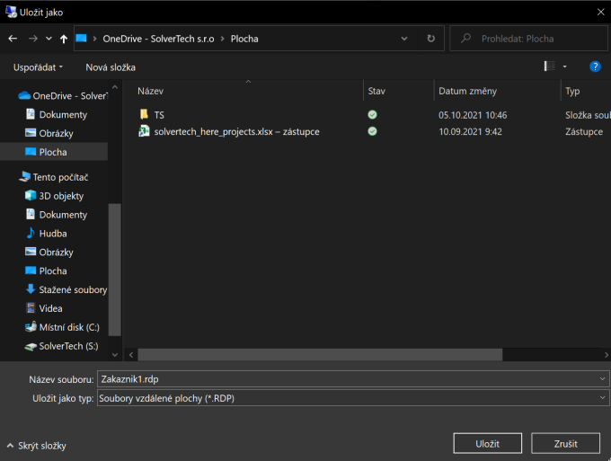This screenshot has height=461, width=611.
Task: Select solvertech_here_projects.xlsx – zástupce file
Action: [x=236, y=132]
